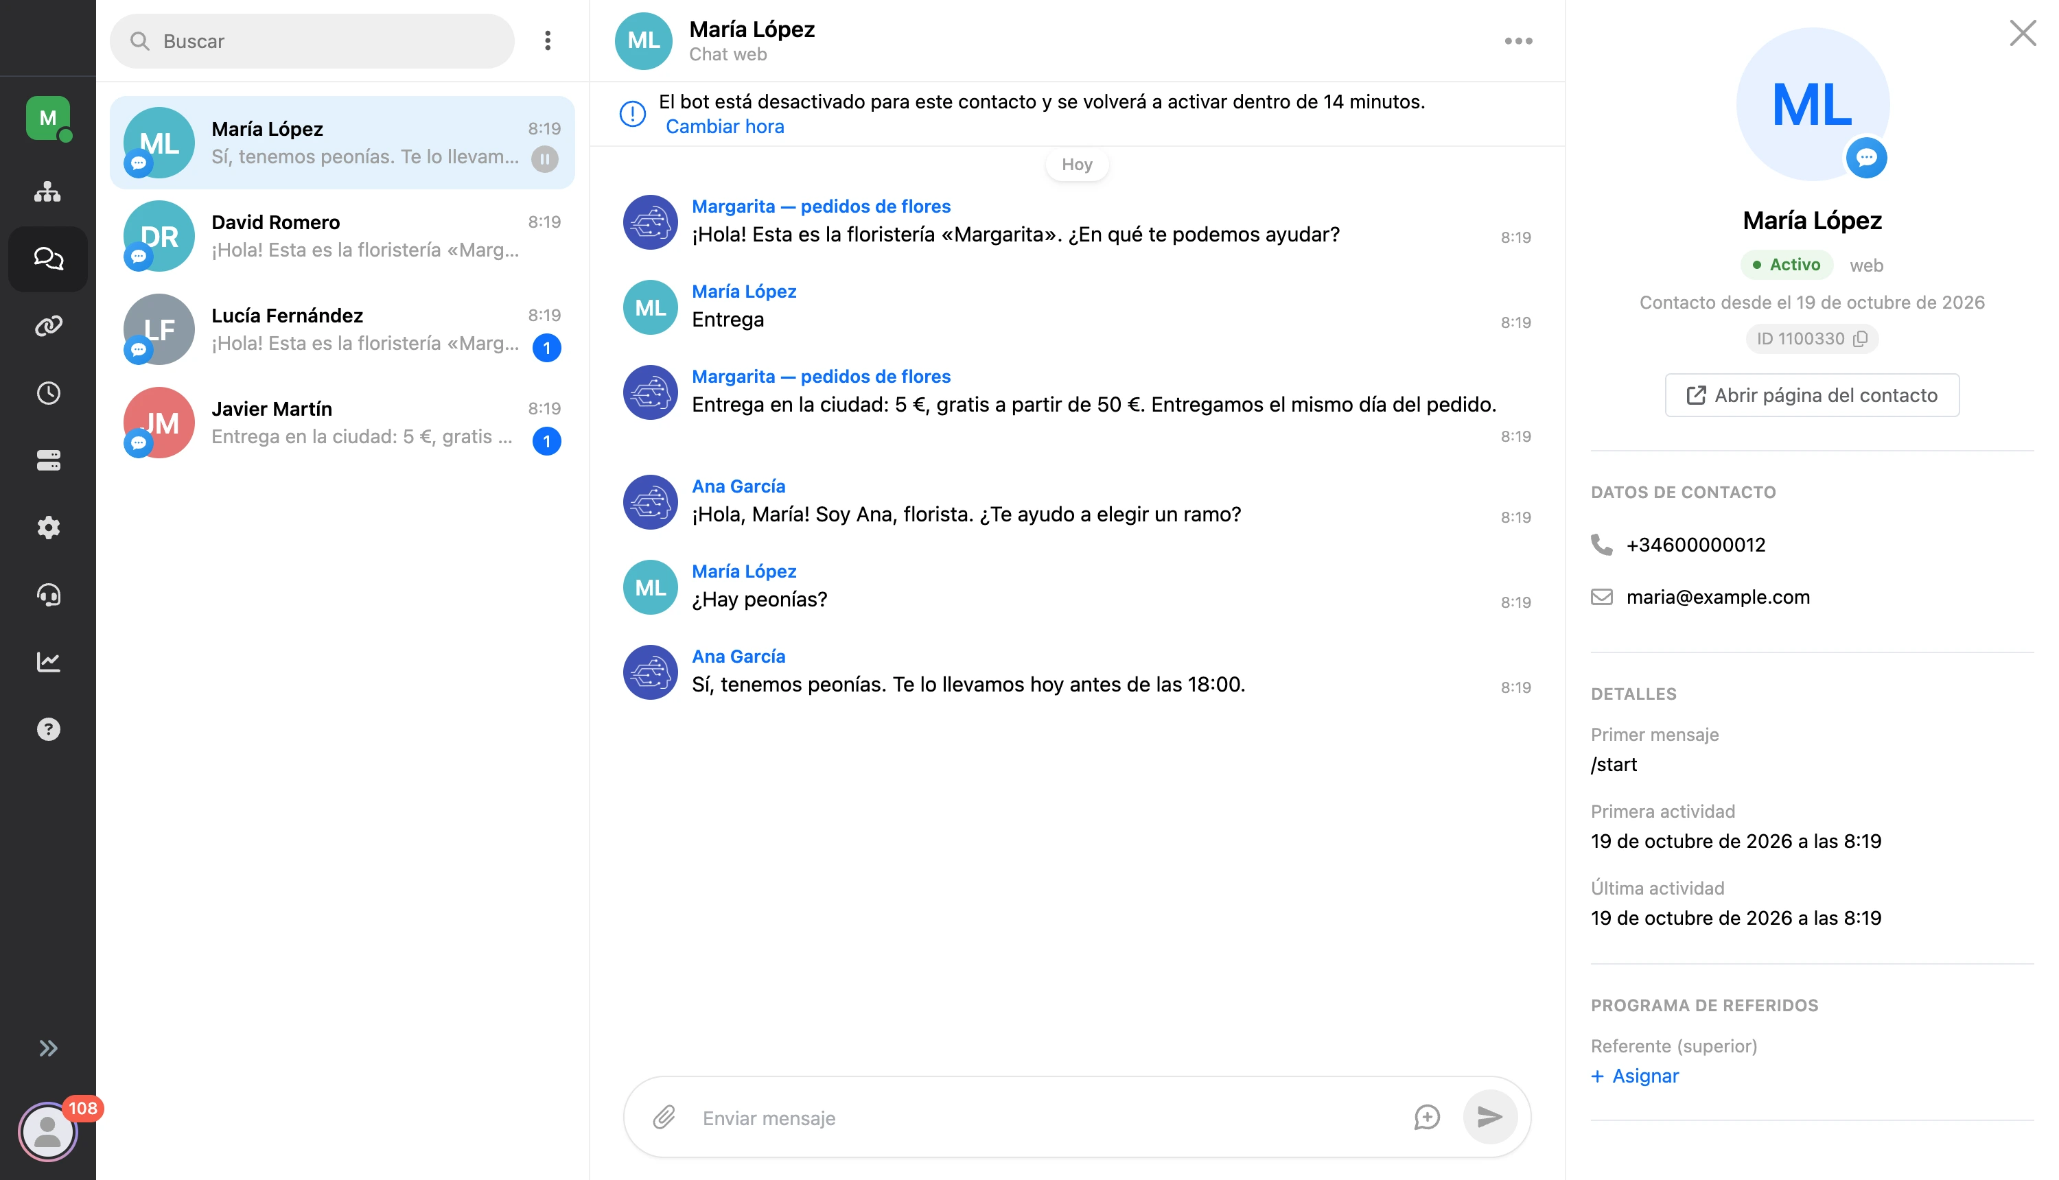
Task: Click unread badge on Javier Martín chat
Action: (547, 441)
